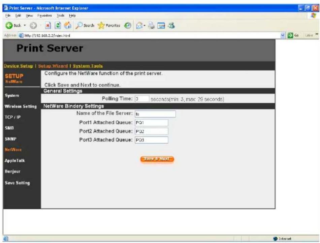Refresh the page using the toolbar icon

[x=58, y=26]
